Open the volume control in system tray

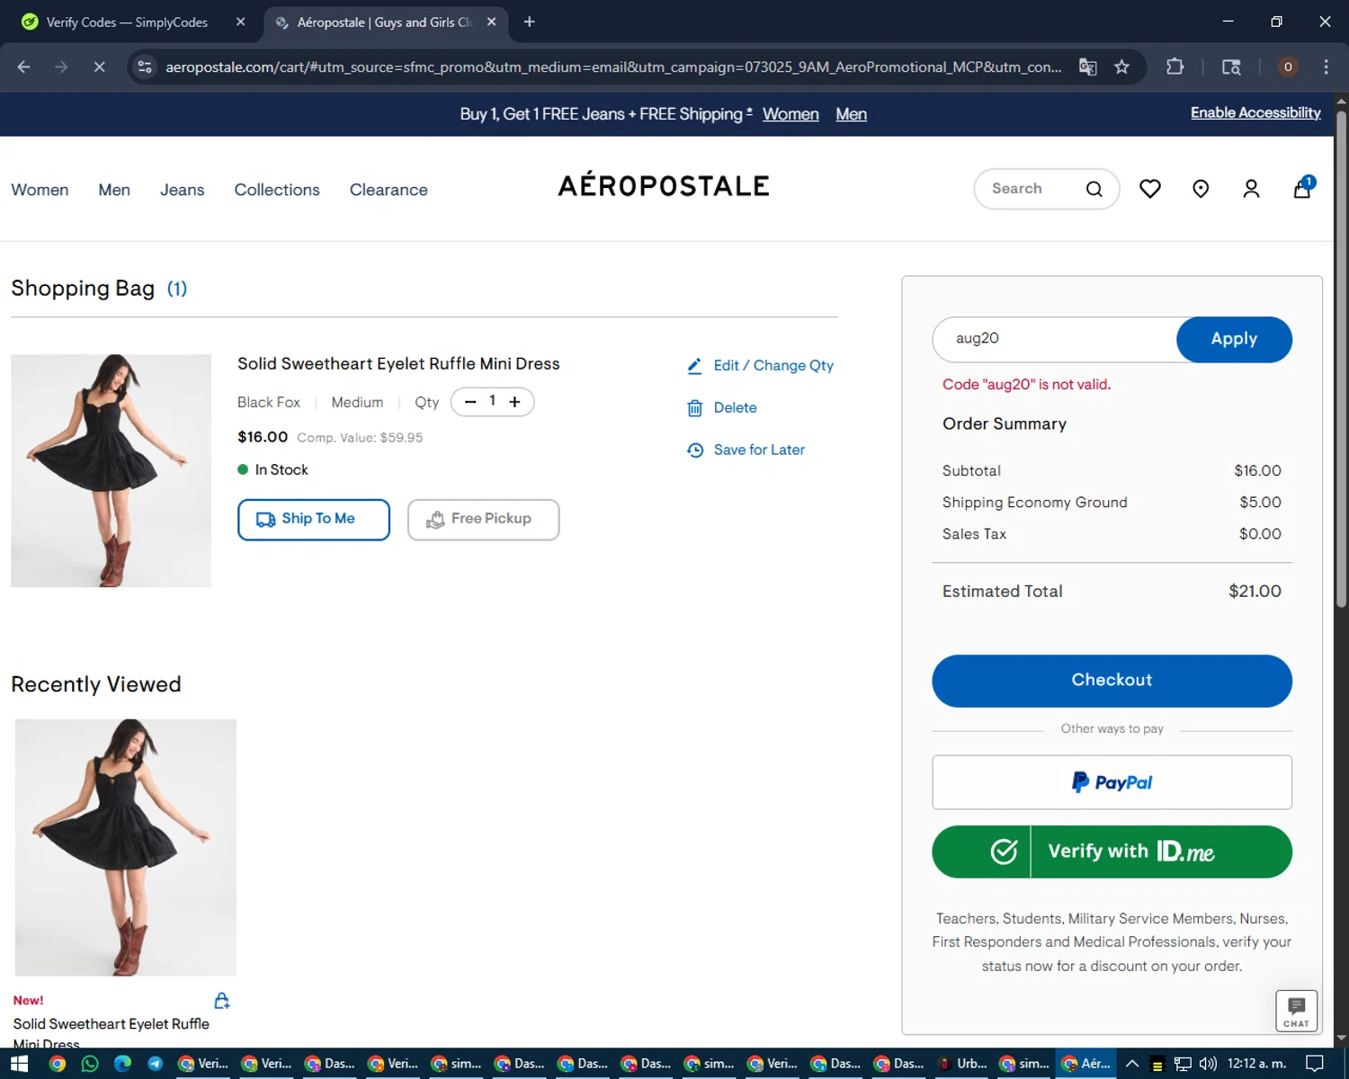click(x=1207, y=1064)
